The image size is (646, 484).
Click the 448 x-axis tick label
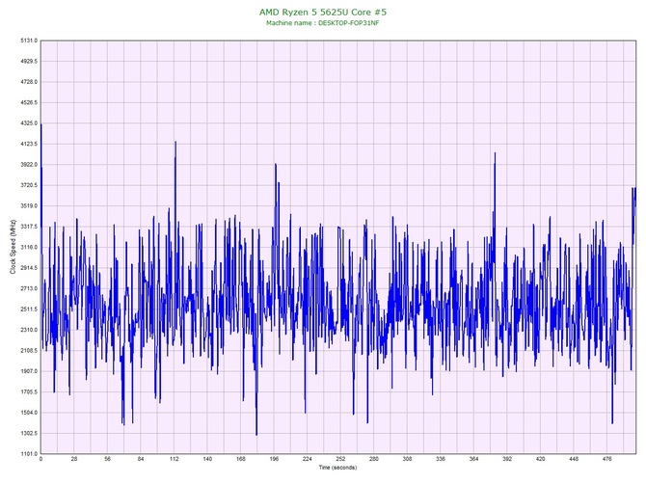[574, 459]
